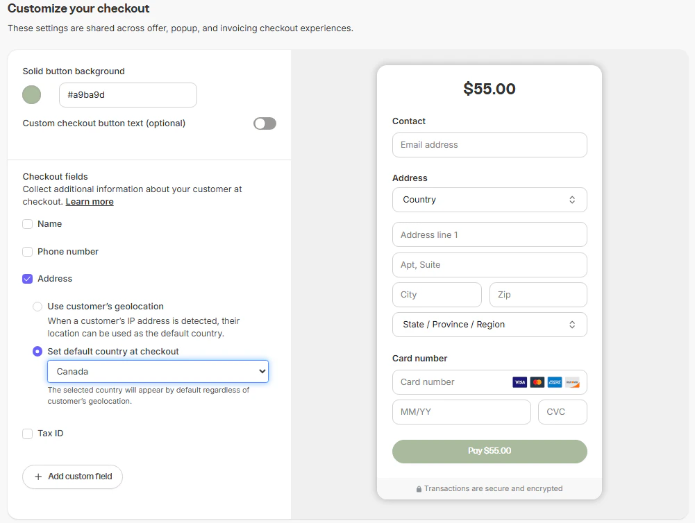The width and height of the screenshot is (695, 523).
Task: Open the State / Province / Region dropdown
Action: (489, 325)
